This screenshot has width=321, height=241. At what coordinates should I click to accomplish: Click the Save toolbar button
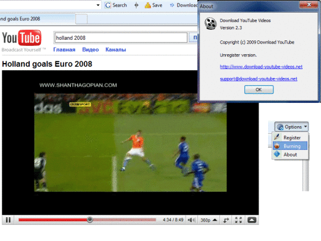[153, 5]
